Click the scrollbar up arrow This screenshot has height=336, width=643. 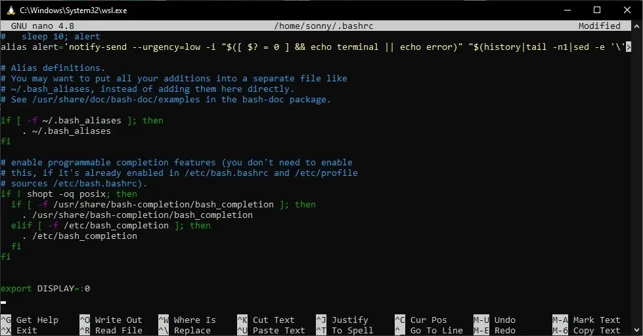pyautogui.click(x=637, y=26)
